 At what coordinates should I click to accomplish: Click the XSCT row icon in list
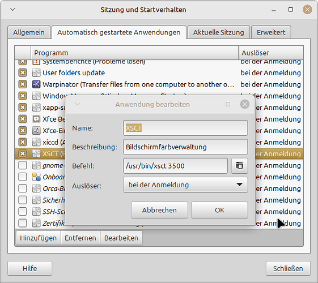(x=36, y=154)
